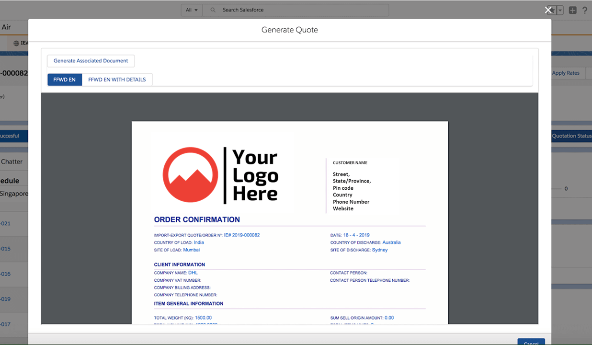Open the background record link ending in -021

pos(5,224)
